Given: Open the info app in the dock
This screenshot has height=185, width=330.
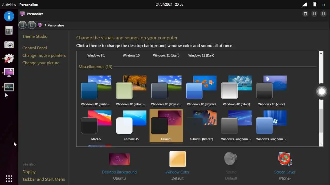Looking at the screenshot, I should tap(9, 16).
